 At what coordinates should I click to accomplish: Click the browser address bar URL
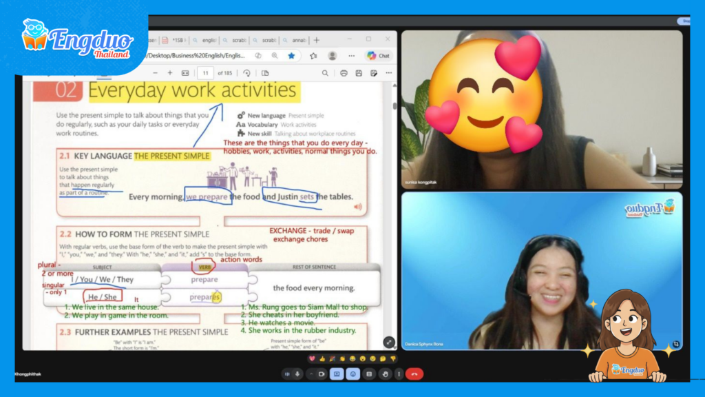(196, 56)
